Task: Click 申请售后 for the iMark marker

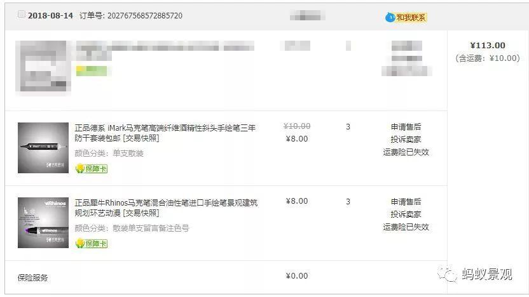Action: point(406,127)
